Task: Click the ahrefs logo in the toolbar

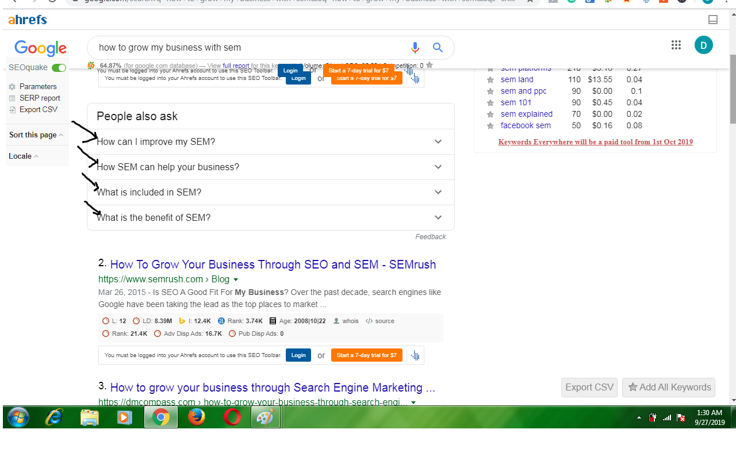Action: pos(28,20)
